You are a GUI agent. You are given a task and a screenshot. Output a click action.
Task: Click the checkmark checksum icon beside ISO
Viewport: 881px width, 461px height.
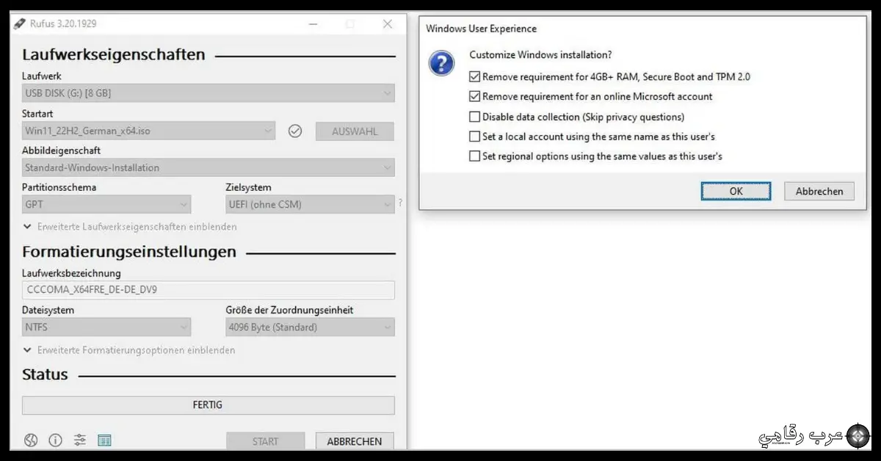click(295, 131)
